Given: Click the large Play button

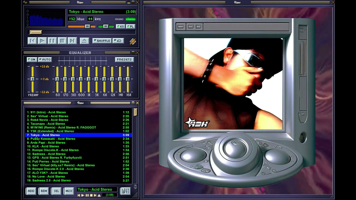Looking at the screenshot, I should 42,41.
